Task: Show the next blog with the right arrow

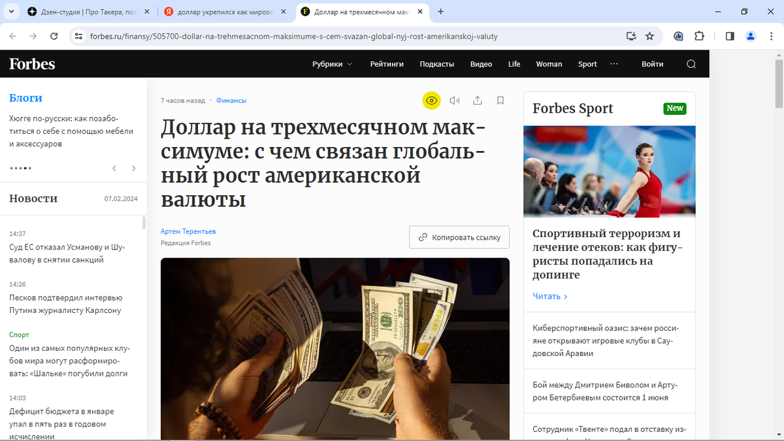Action: pyautogui.click(x=134, y=169)
